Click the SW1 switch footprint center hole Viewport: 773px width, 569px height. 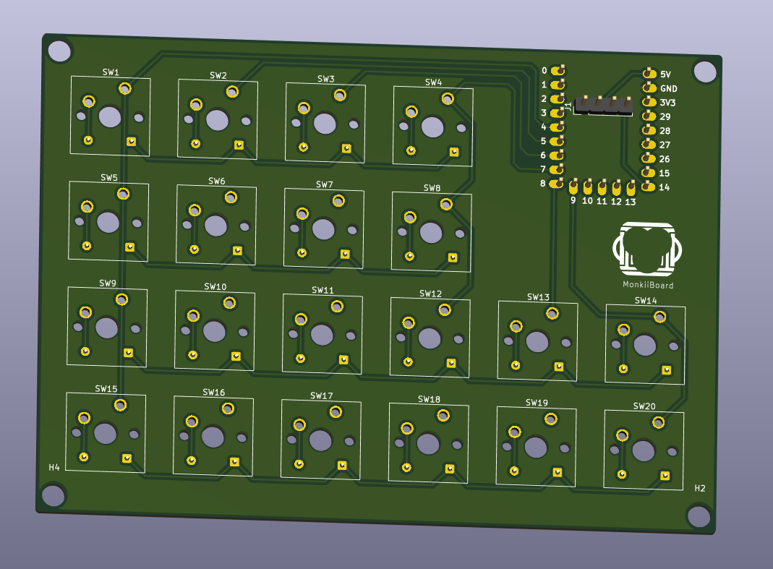[109, 117]
